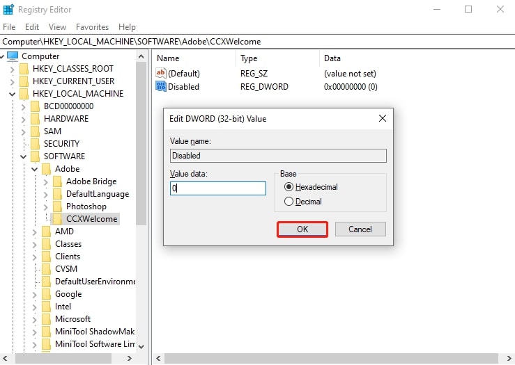Select the CCXWelcome folder icon
This screenshot has width=515, height=365.
click(x=57, y=218)
